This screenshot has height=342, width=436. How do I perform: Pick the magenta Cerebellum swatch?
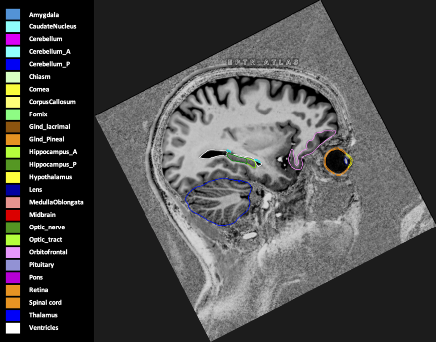tap(13, 39)
